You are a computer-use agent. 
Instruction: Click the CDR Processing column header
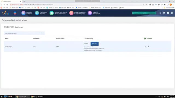(x=89, y=38)
